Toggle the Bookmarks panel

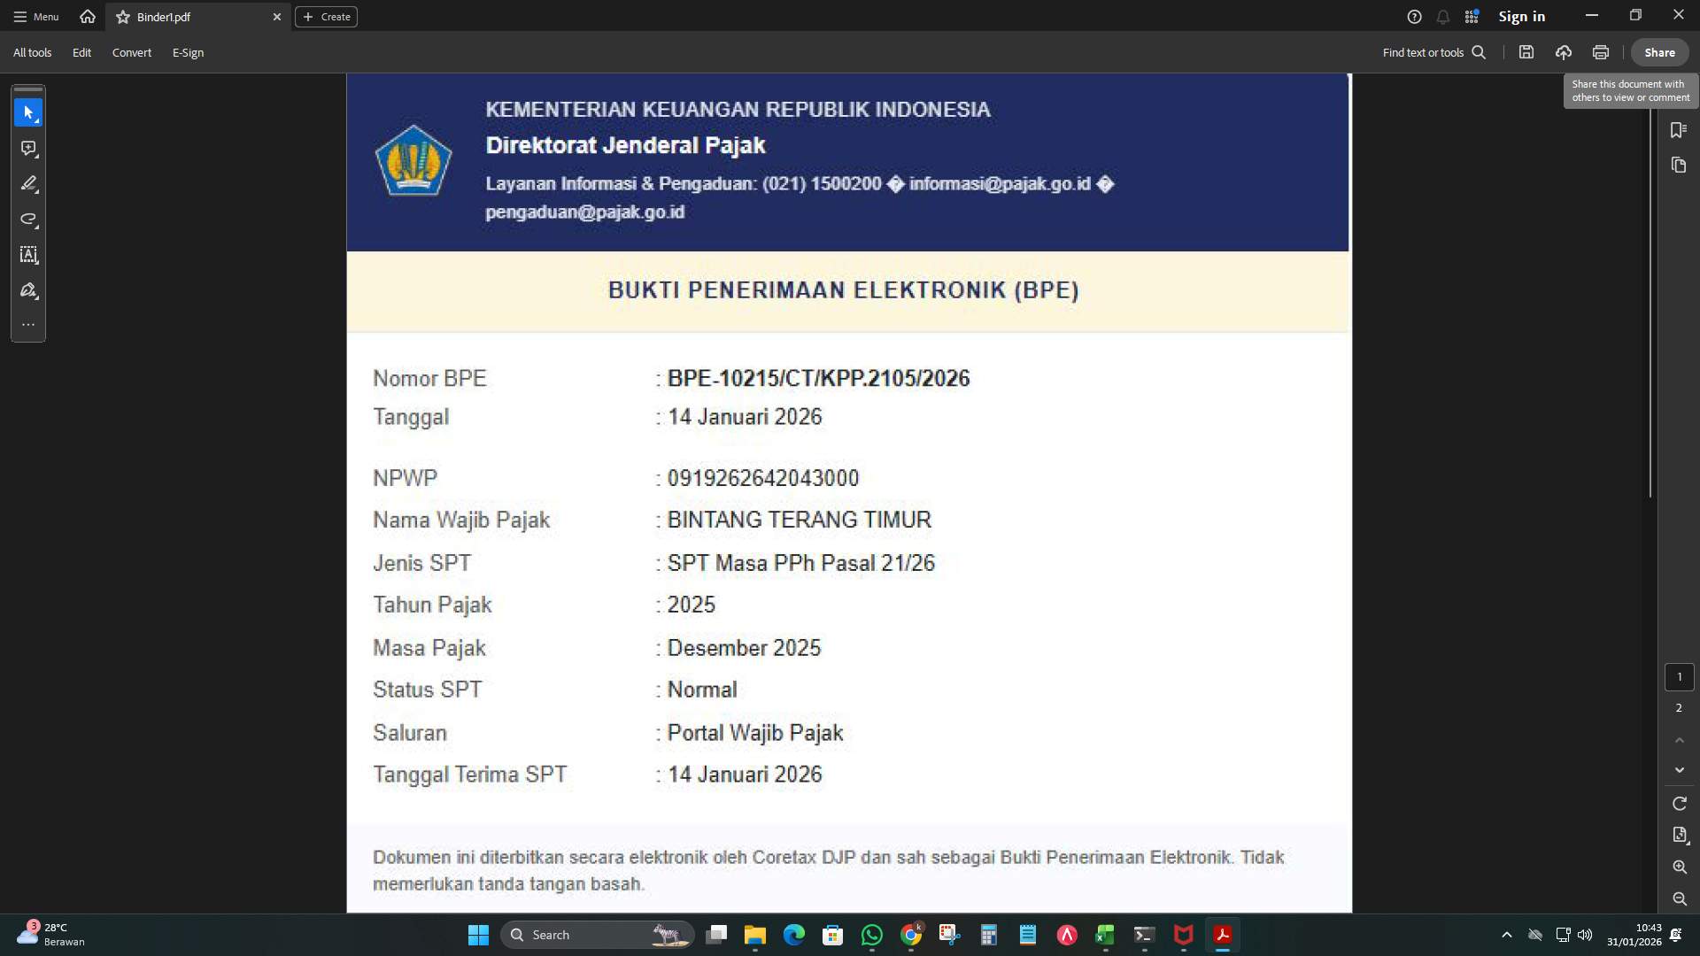tap(1679, 130)
